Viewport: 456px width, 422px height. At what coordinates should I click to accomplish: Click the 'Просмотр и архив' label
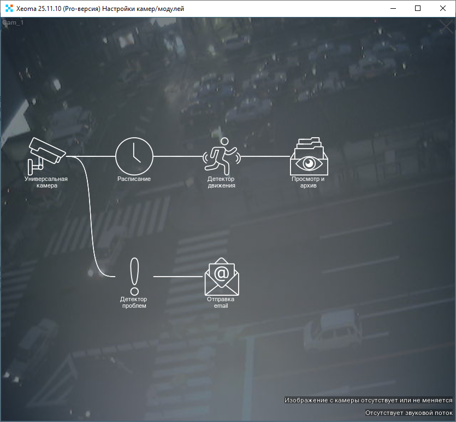coord(309,182)
